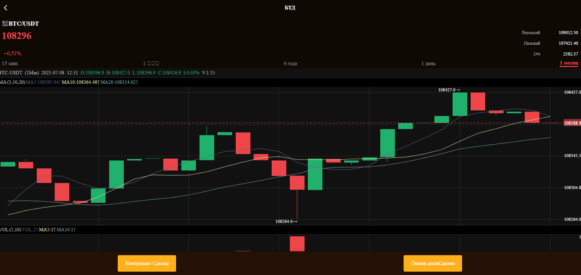Screen dimensions: 581x275
Task: Click the 108427.0 high price marker
Action: click(x=448, y=90)
